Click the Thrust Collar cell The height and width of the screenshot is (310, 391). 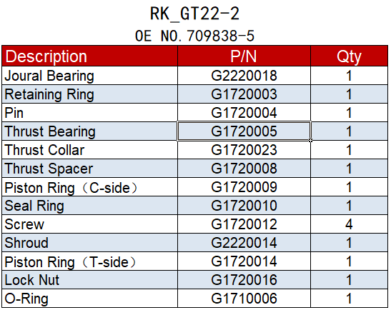pyautogui.click(x=90, y=150)
